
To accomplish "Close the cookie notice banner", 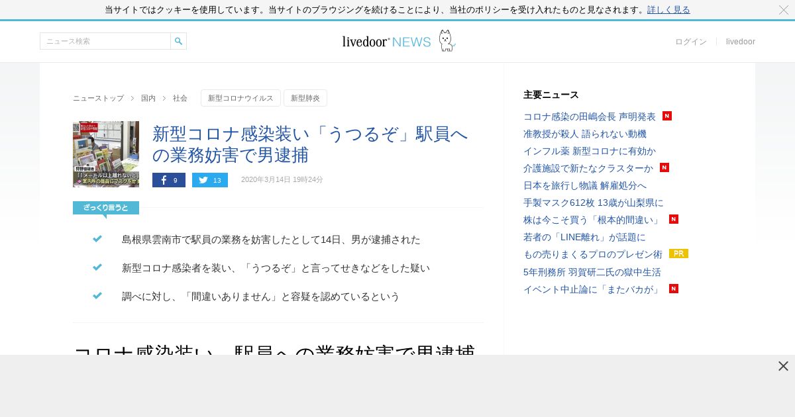I will 784,10.
